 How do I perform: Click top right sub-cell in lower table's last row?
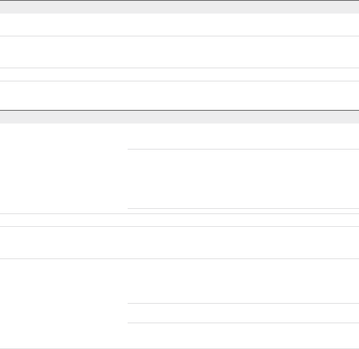(x=243, y=281)
